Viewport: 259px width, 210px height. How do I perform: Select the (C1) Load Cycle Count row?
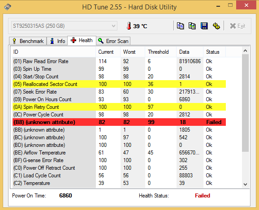pos(119,176)
